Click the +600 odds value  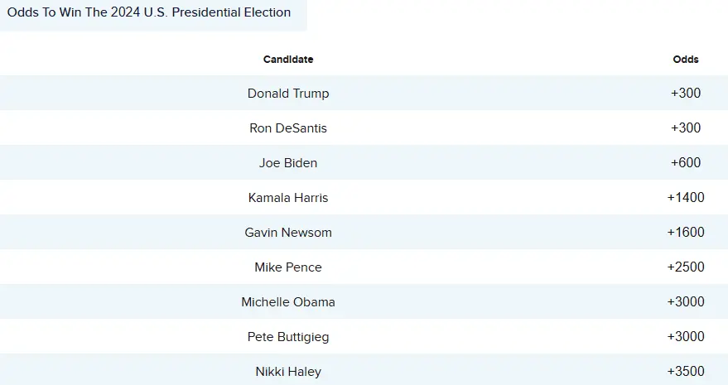686,163
